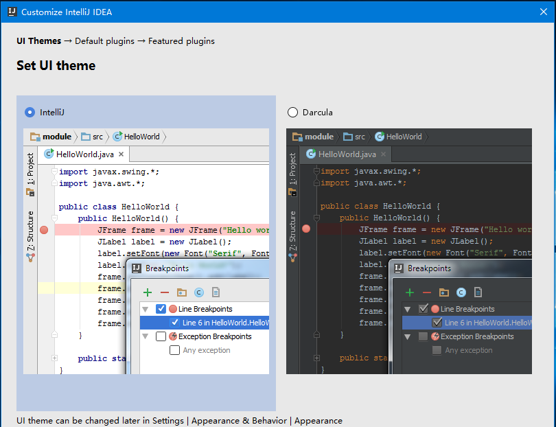Uncheck the Line 6 checkbox in IntelliJ preview
556x427 pixels.
tap(175, 323)
